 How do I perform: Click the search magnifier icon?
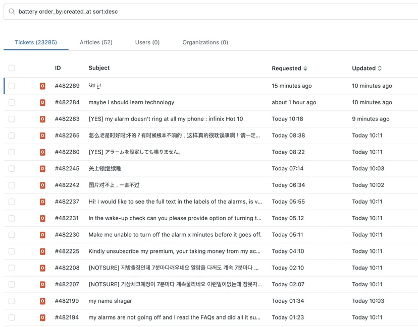click(12, 12)
